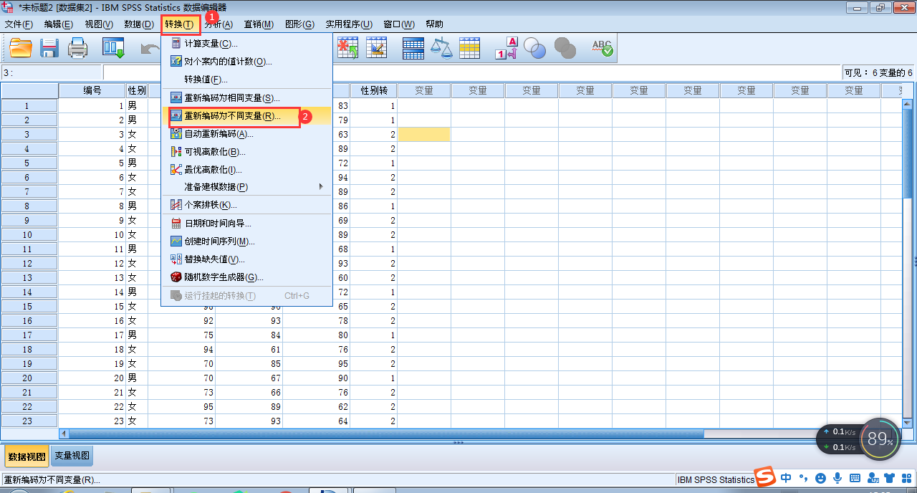The image size is (917, 493).
Task: Click the Select Cases toolbar icon
Action: 469,48
